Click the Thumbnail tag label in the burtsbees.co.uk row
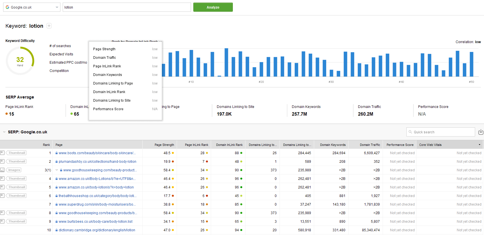The image size is (484, 235). pyautogui.click(x=16, y=221)
